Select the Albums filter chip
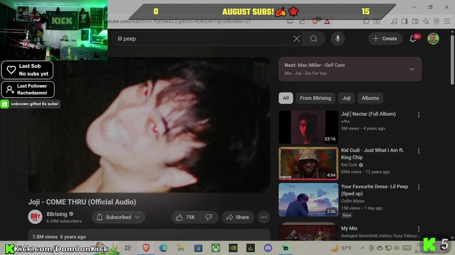The height and width of the screenshot is (255, 455). [370, 98]
